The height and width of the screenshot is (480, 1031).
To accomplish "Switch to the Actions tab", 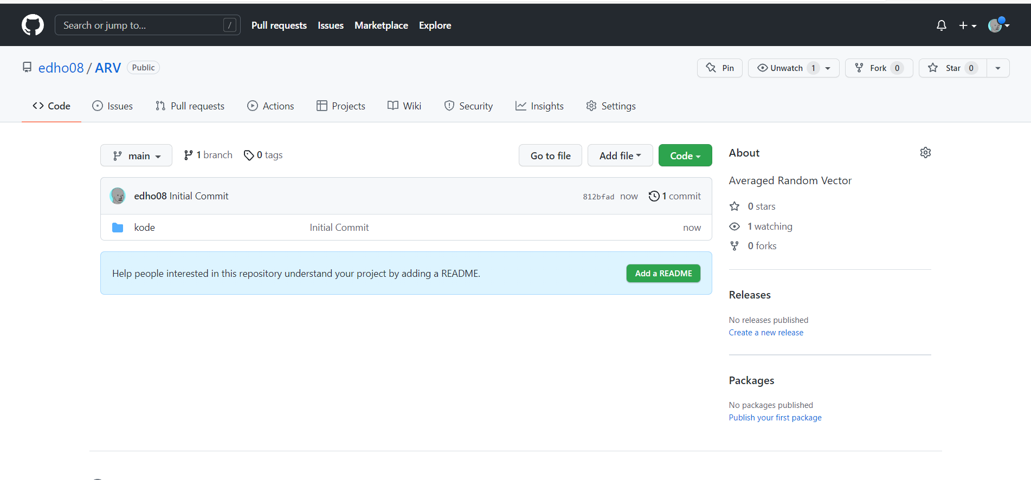I will [x=270, y=106].
